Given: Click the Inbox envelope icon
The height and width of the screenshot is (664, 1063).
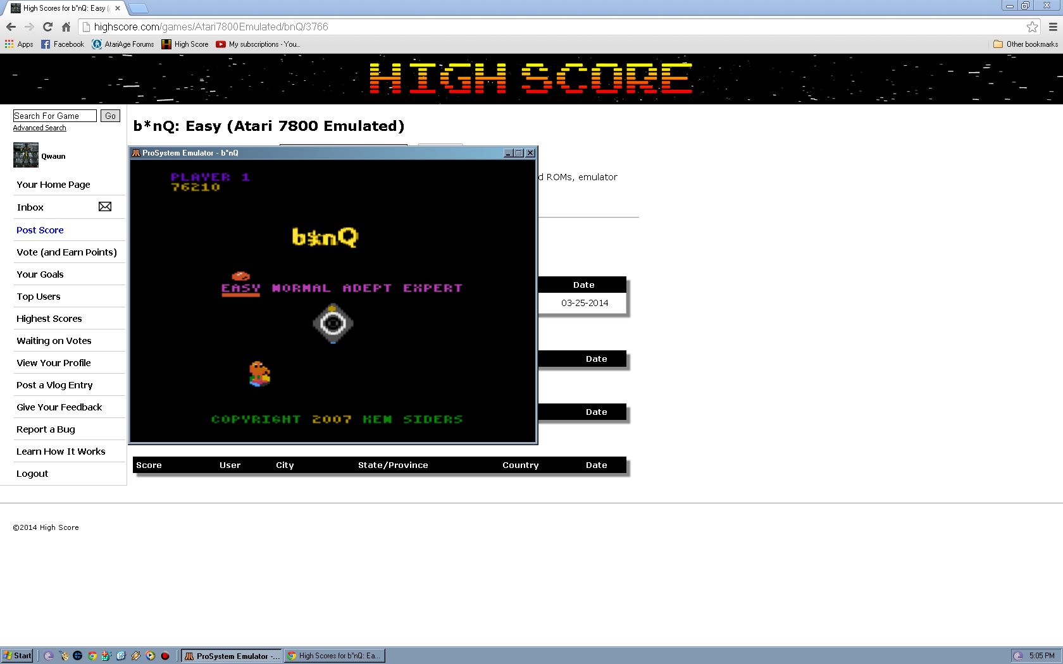Looking at the screenshot, I should 105,207.
